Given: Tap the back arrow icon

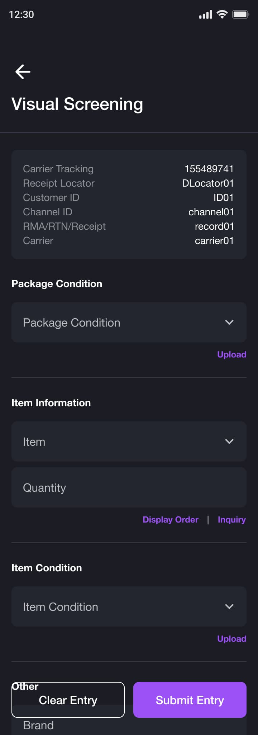Looking at the screenshot, I should click(x=23, y=72).
